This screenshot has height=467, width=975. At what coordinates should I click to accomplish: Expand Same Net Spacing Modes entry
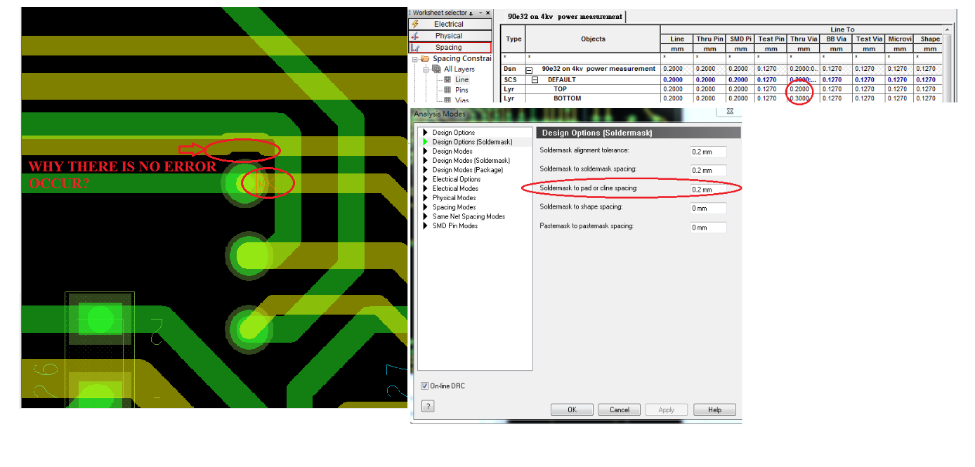click(x=425, y=216)
